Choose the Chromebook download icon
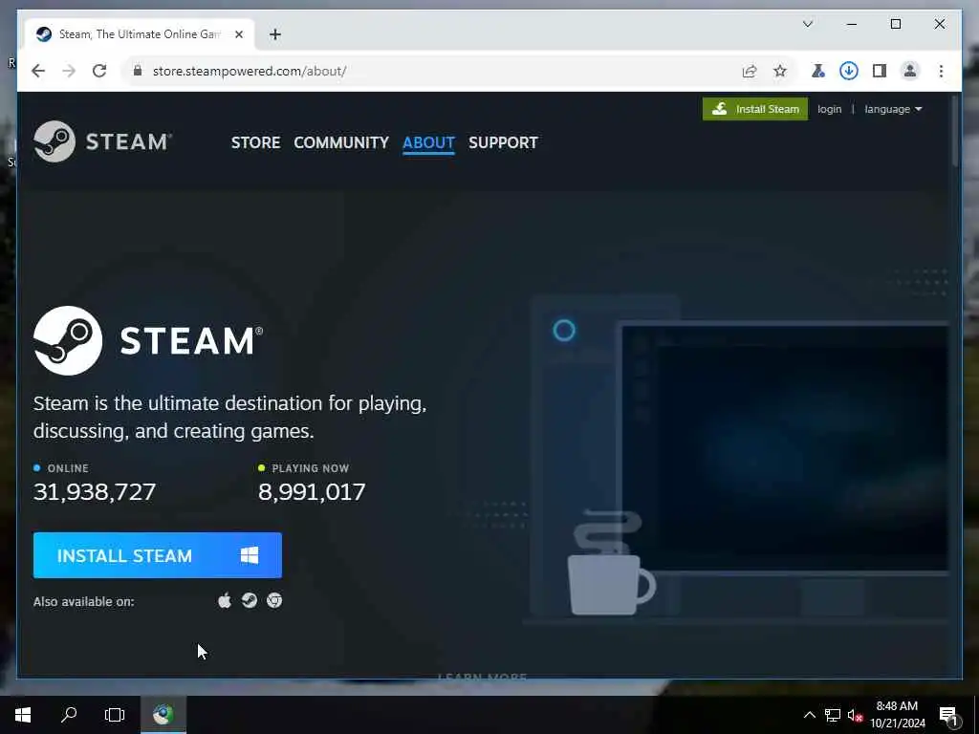The height and width of the screenshot is (734, 979). 274,600
